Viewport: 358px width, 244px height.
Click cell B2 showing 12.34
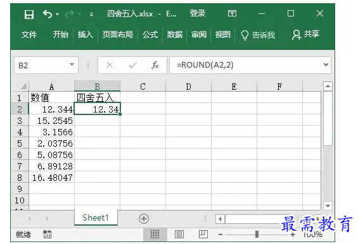[x=98, y=109]
